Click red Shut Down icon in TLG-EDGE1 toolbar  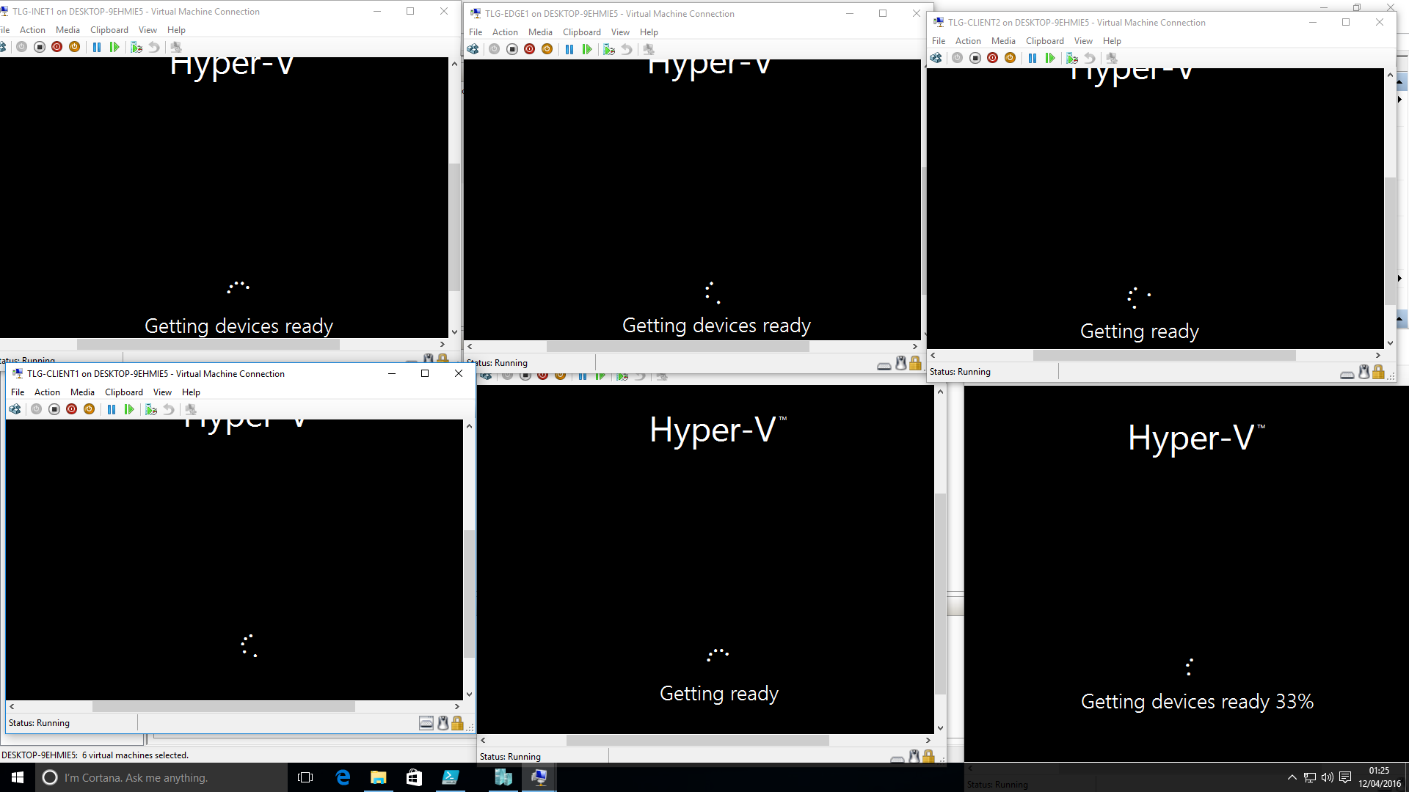530,49
